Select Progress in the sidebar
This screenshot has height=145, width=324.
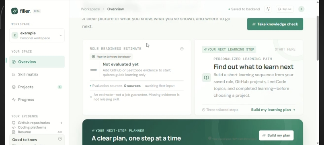[37, 99]
